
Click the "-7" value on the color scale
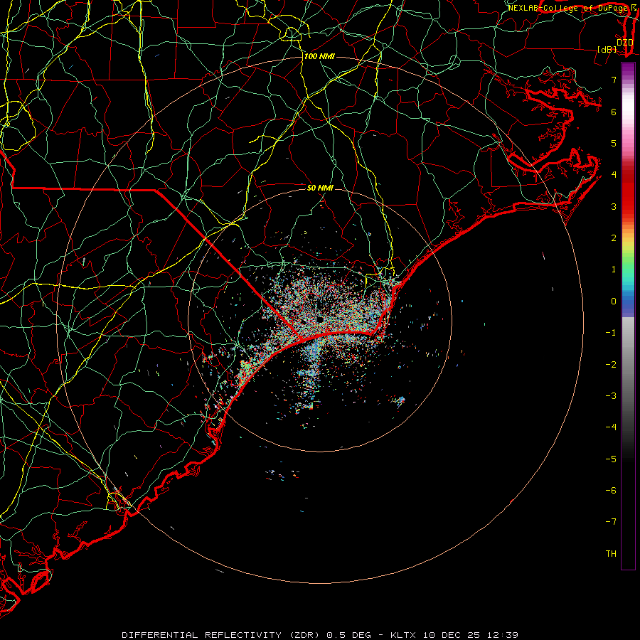pyautogui.click(x=611, y=522)
